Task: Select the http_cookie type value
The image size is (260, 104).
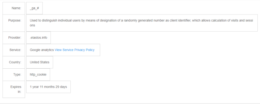Action: [38, 75]
